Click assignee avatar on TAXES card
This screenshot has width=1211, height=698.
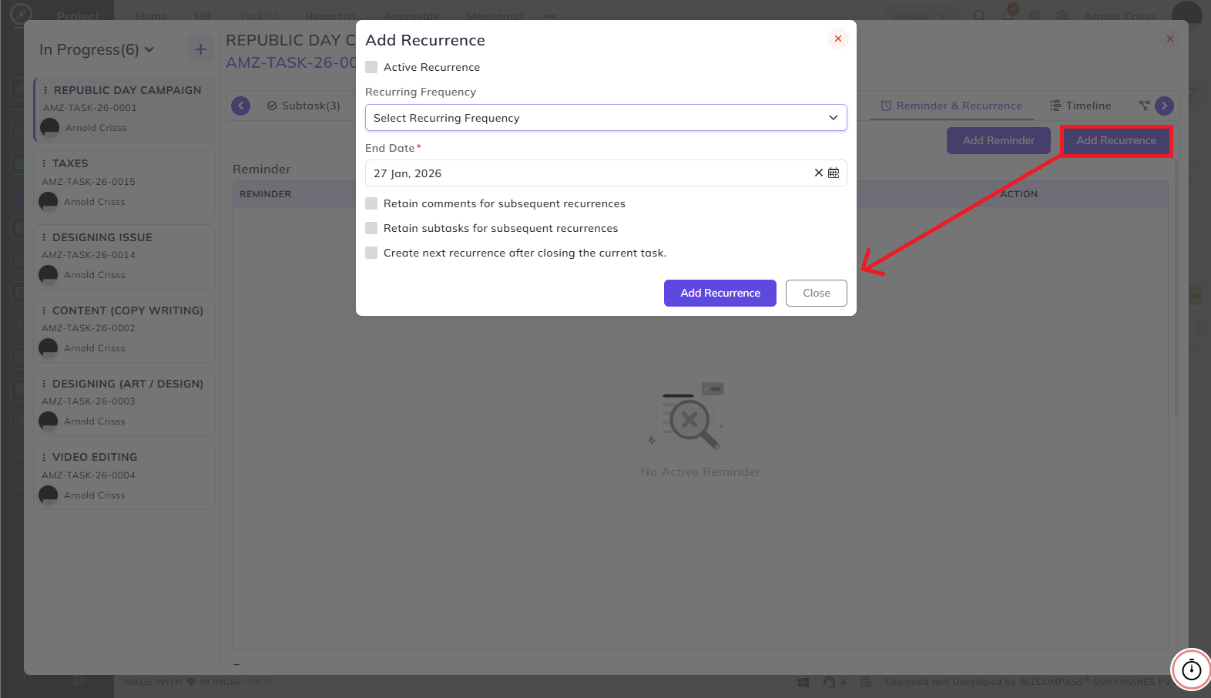49,202
